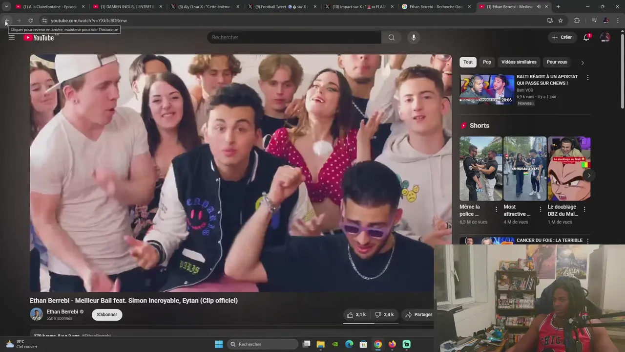Open BALTI RÉAGIT À UN APOSTAT video title

[547, 80]
